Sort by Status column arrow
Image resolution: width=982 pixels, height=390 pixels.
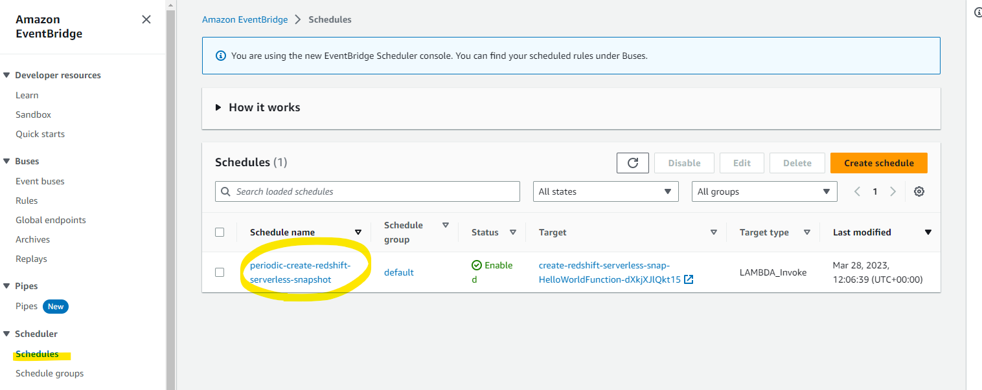tap(512, 232)
